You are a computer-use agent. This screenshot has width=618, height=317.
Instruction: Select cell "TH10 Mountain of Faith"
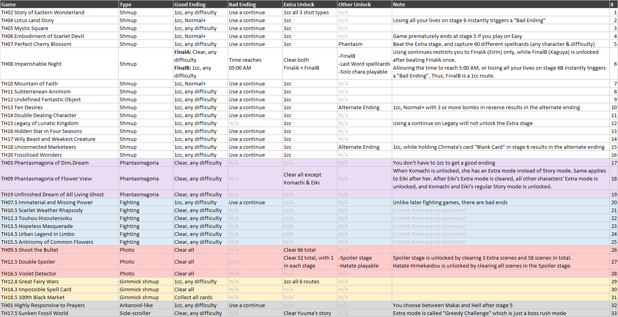(59, 84)
